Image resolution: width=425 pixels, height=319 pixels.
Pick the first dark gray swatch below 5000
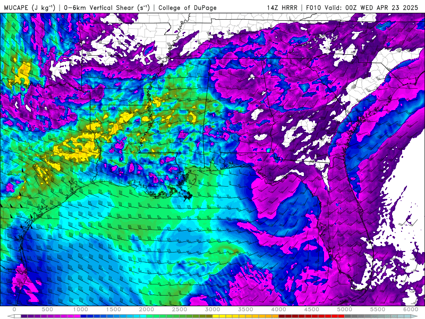(348, 316)
